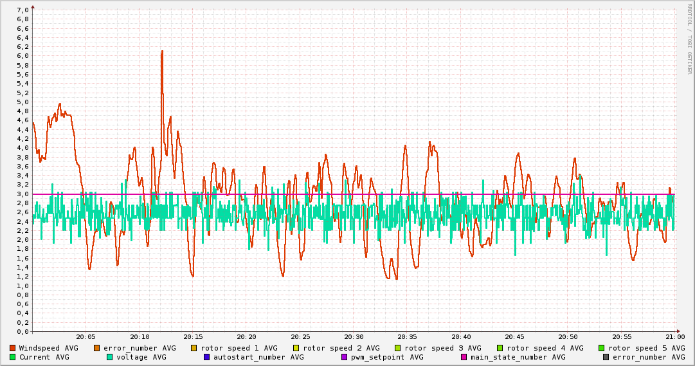Select the rotor speed 5 AVG green swatch
The height and width of the screenshot is (366, 695).
click(x=602, y=348)
